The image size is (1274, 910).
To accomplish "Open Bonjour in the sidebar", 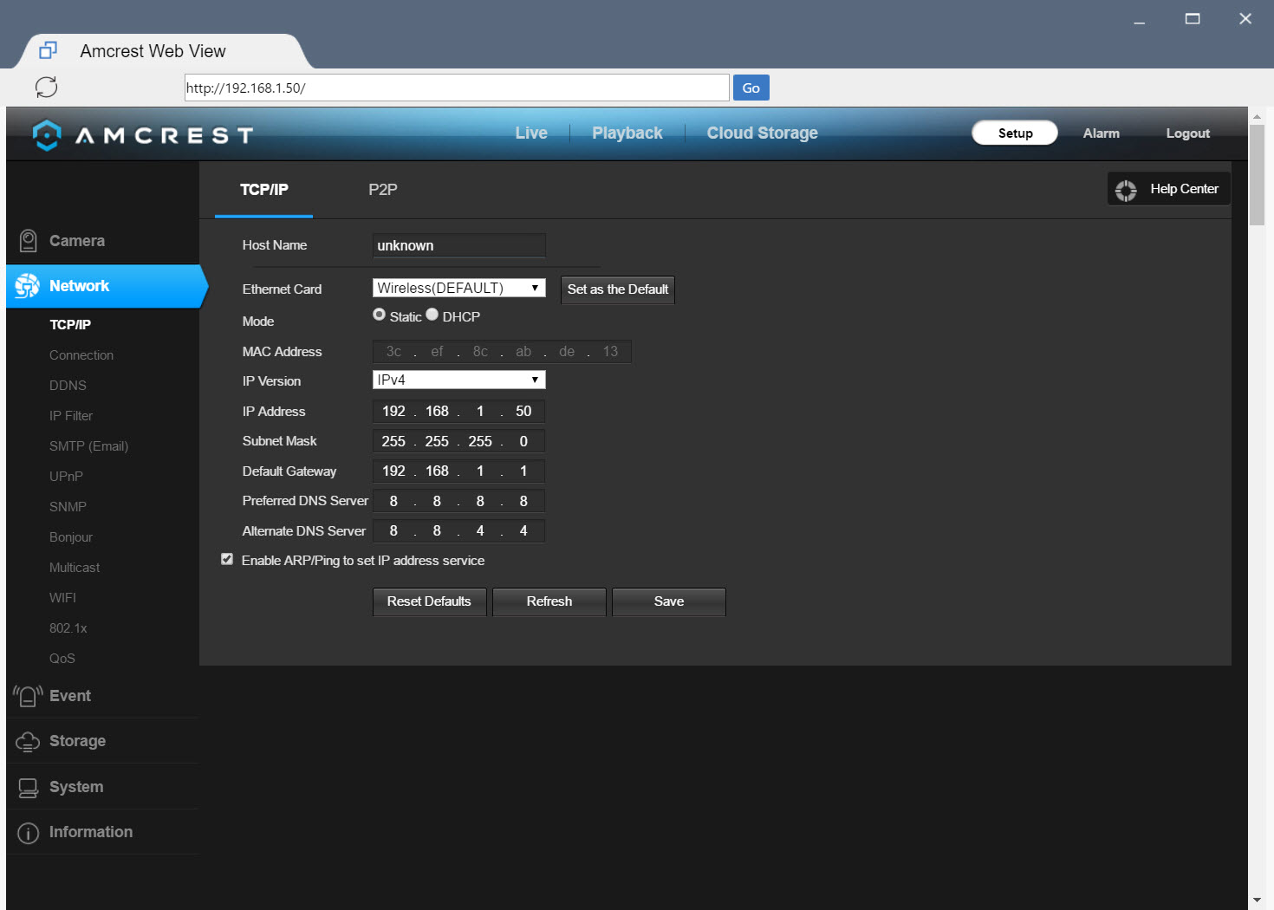I will click(x=71, y=537).
